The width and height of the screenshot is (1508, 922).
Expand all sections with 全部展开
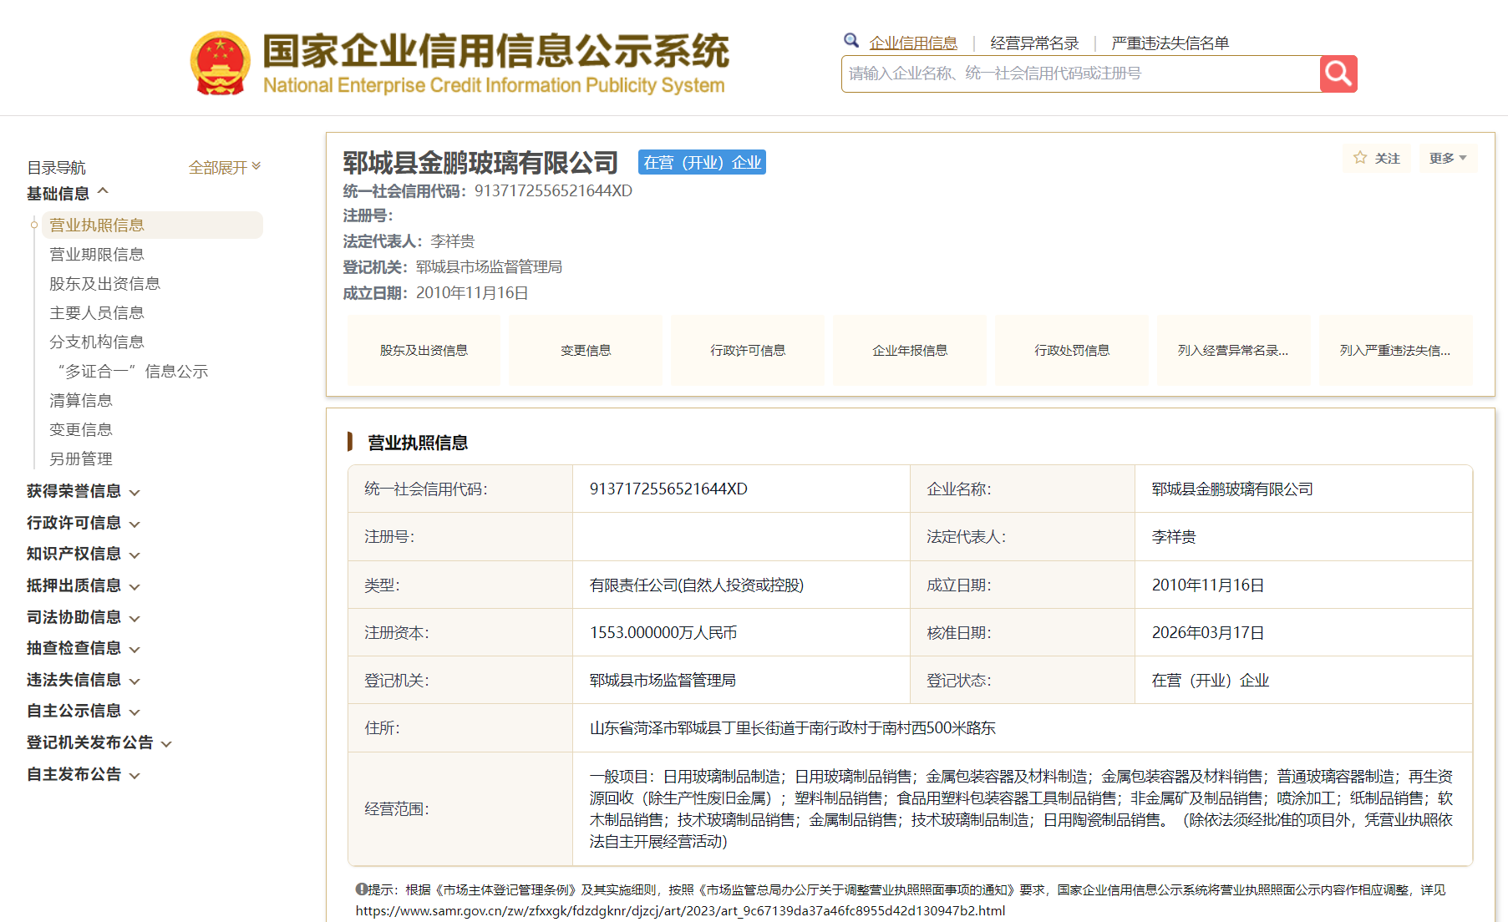pyautogui.click(x=225, y=167)
